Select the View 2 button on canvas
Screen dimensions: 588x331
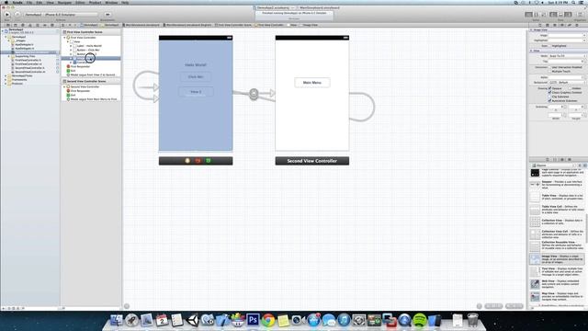click(196, 92)
